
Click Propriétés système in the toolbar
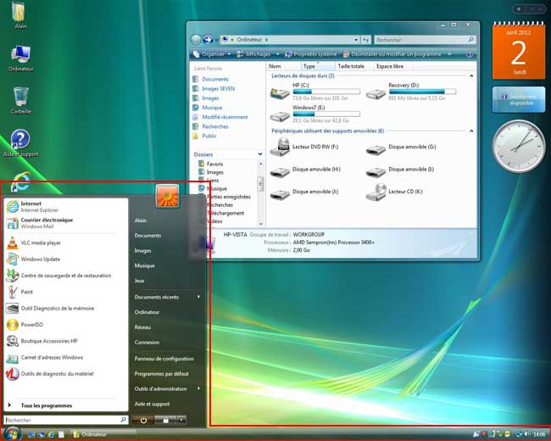pos(310,54)
